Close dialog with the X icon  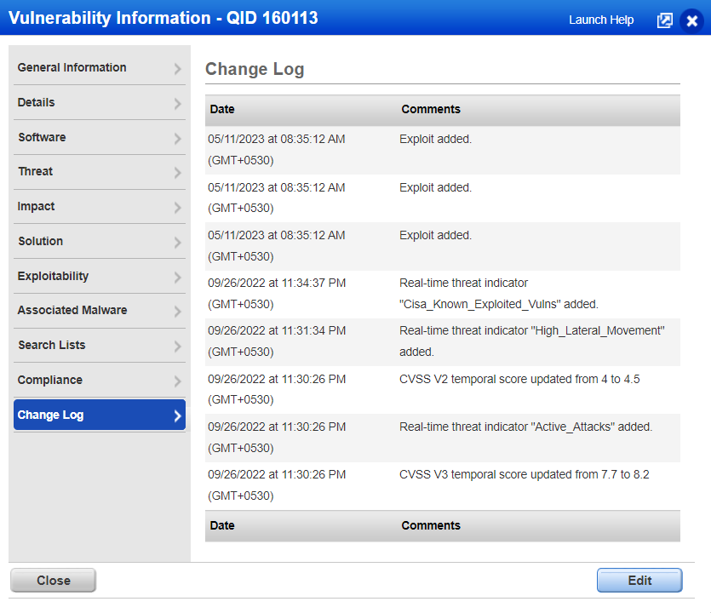tap(692, 20)
